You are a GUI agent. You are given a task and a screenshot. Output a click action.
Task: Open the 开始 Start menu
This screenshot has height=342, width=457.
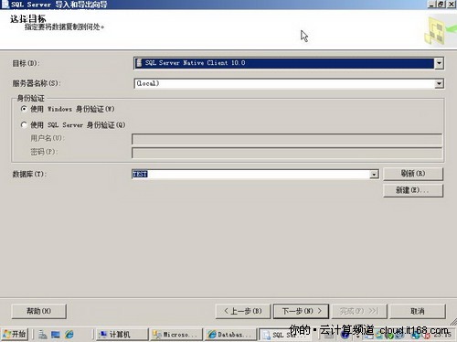15,334
